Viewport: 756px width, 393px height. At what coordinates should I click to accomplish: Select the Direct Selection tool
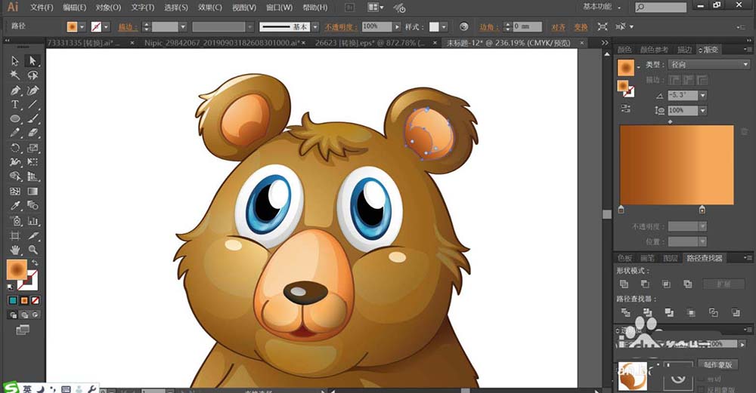[x=33, y=61]
